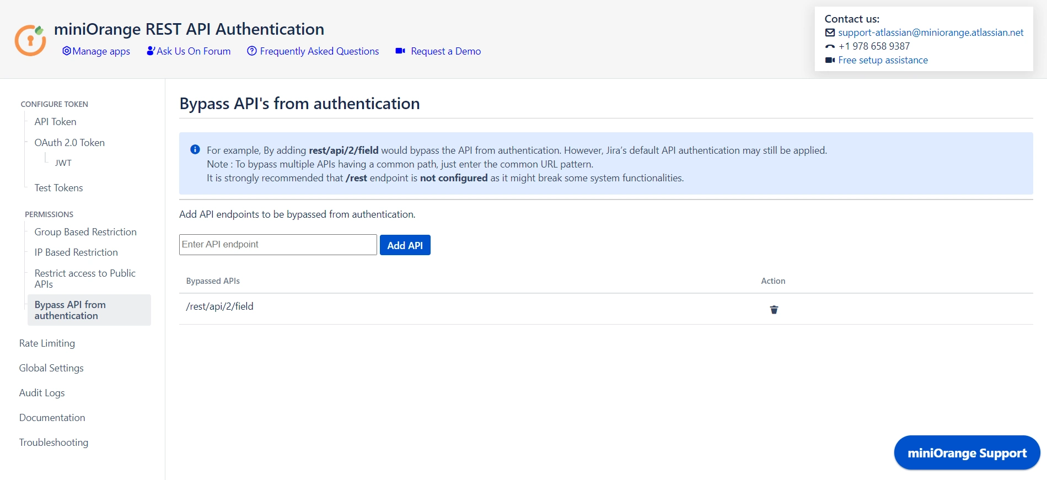Click the blue info icon in the notice
This screenshot has width=1047, height=480.
[195, 149]
